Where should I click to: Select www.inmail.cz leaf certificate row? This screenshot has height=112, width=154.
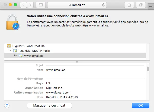click(x=75, y=56)
